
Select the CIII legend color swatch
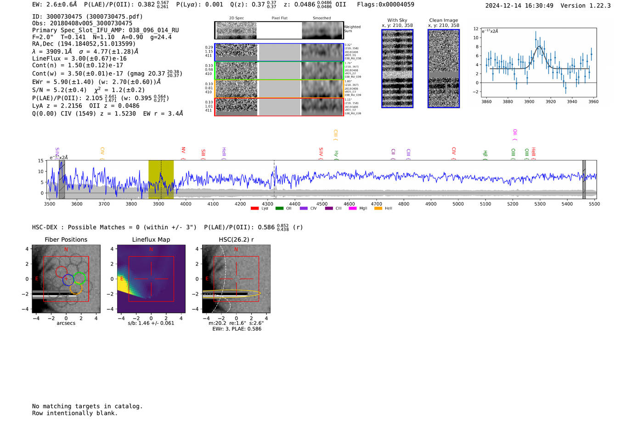pyautogui.click(x=329, y=208)
